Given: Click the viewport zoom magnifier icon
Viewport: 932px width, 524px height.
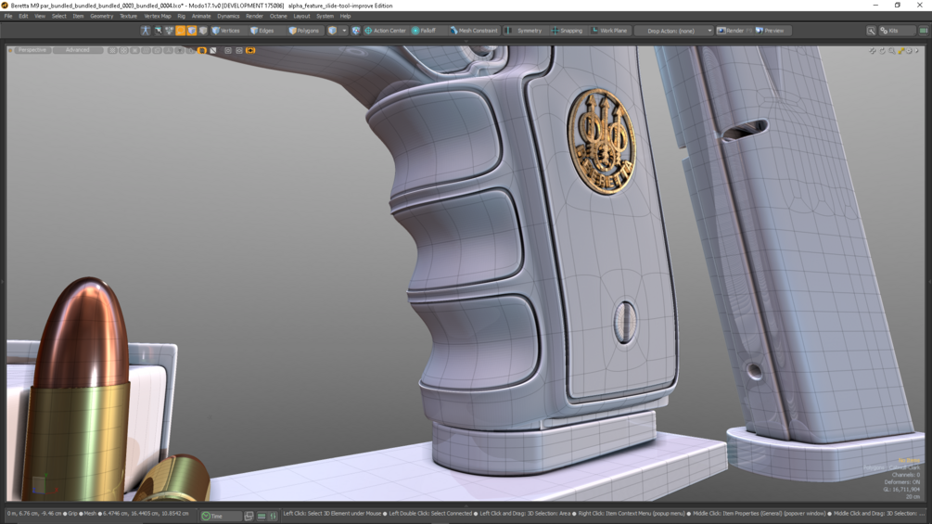Looking at the screenshot, I should pyautogui.click(x=891, y=51).
